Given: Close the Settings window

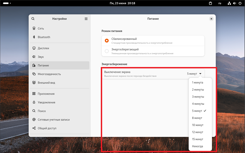Looking at the screenshot, I should (x=211, y=19).
